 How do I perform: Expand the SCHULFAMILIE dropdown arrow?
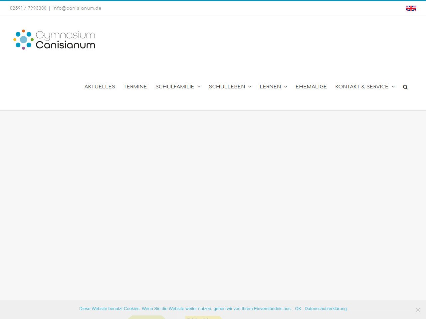click(x=199, y=87)
